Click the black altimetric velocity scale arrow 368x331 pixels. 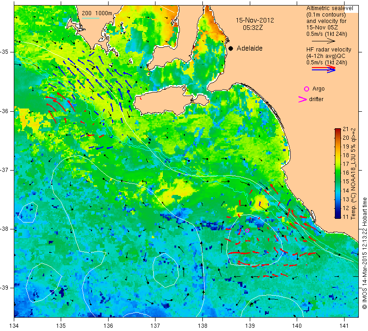click(323, 41)
